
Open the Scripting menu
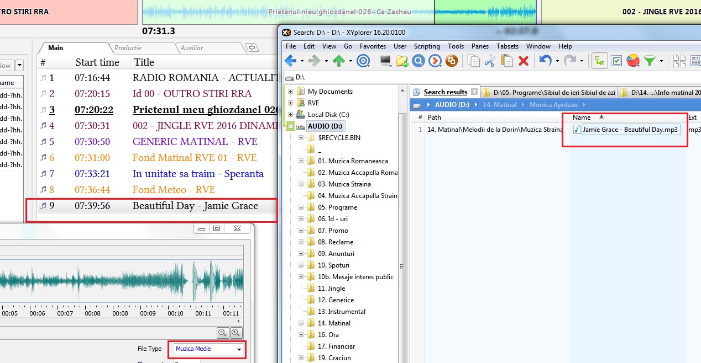(x=427, y=46)
